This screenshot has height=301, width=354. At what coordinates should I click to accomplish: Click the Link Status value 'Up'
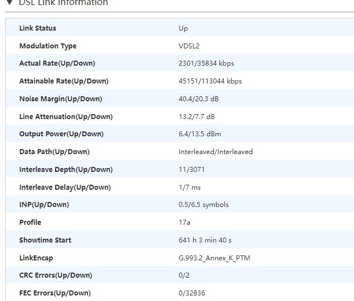[x=183, y=28]
